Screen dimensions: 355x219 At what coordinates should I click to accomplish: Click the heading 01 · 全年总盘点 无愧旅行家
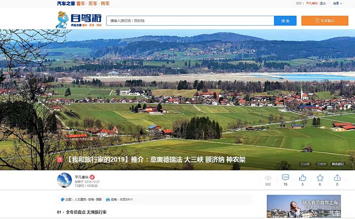[x=82, y=212]
